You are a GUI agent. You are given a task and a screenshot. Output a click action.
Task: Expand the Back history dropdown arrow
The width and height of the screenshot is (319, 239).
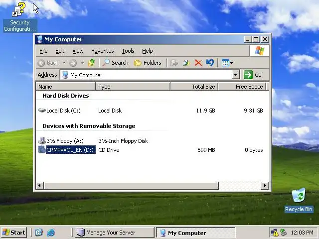click(64, 63)
